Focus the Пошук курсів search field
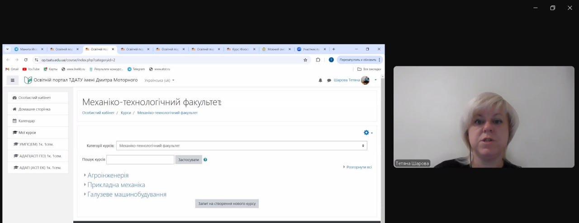 [140, 159]
